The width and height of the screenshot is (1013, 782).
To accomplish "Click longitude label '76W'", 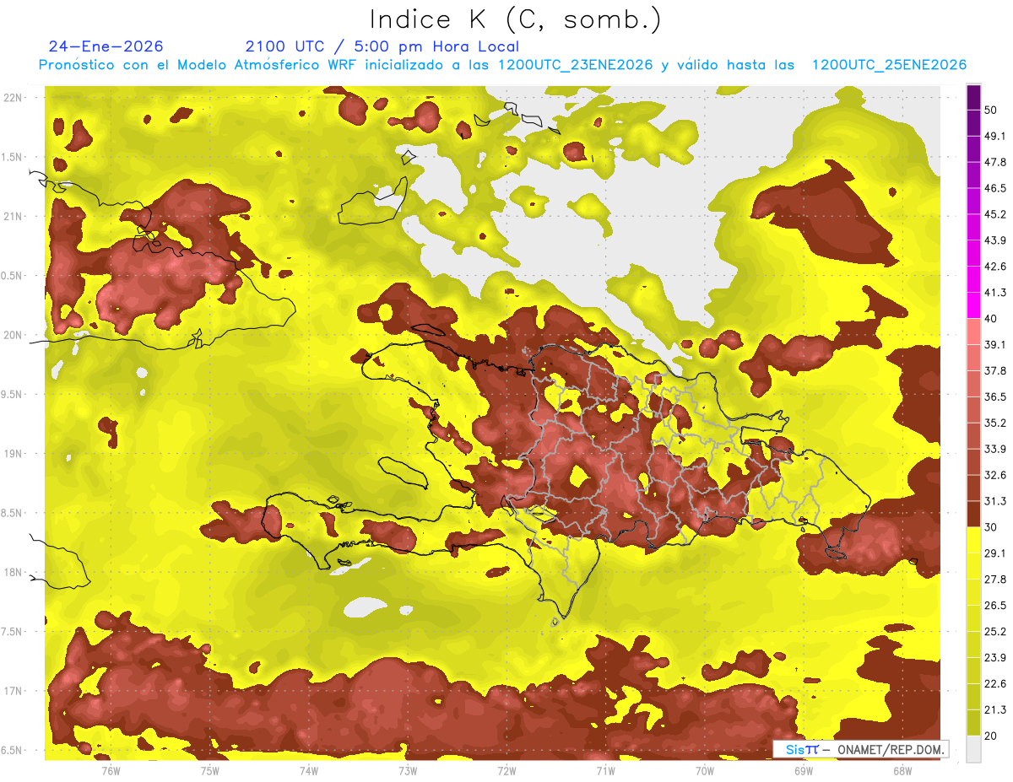I will [x=111, y=771].
